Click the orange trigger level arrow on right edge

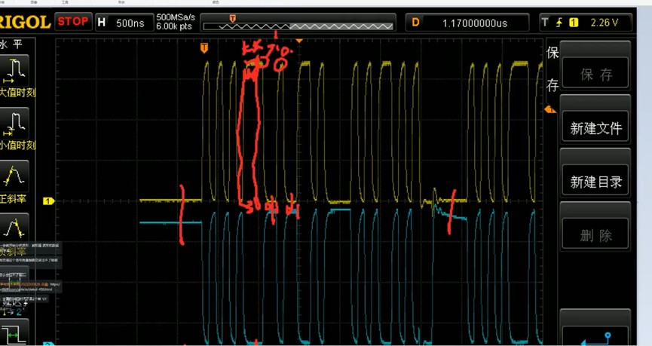pos(549,110)
